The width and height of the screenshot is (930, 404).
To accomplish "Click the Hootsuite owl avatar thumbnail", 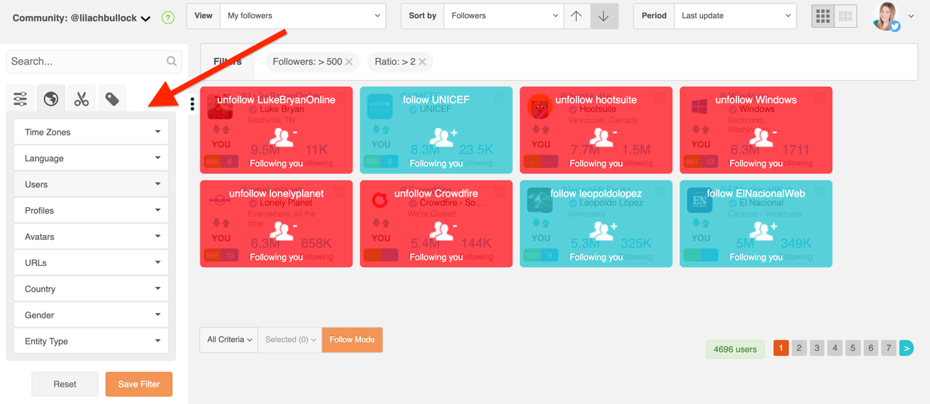I will coord(540,106).
